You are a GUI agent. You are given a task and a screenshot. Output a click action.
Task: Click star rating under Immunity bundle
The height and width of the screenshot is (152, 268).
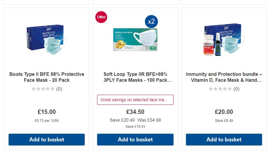point(220,89)
